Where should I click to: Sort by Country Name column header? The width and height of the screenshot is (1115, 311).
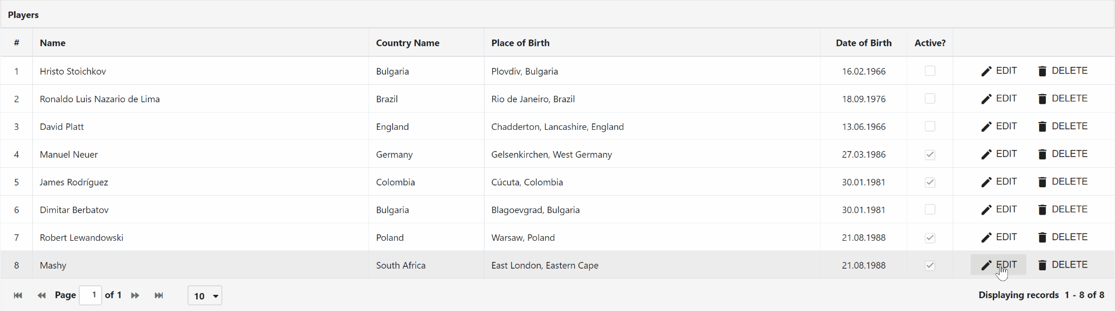tap(408, 43)
